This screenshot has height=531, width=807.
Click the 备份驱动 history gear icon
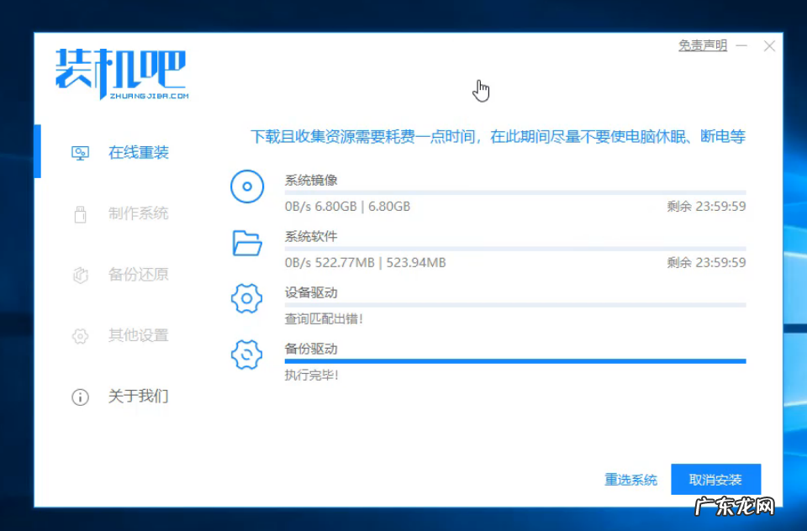(x=245, y=355)
